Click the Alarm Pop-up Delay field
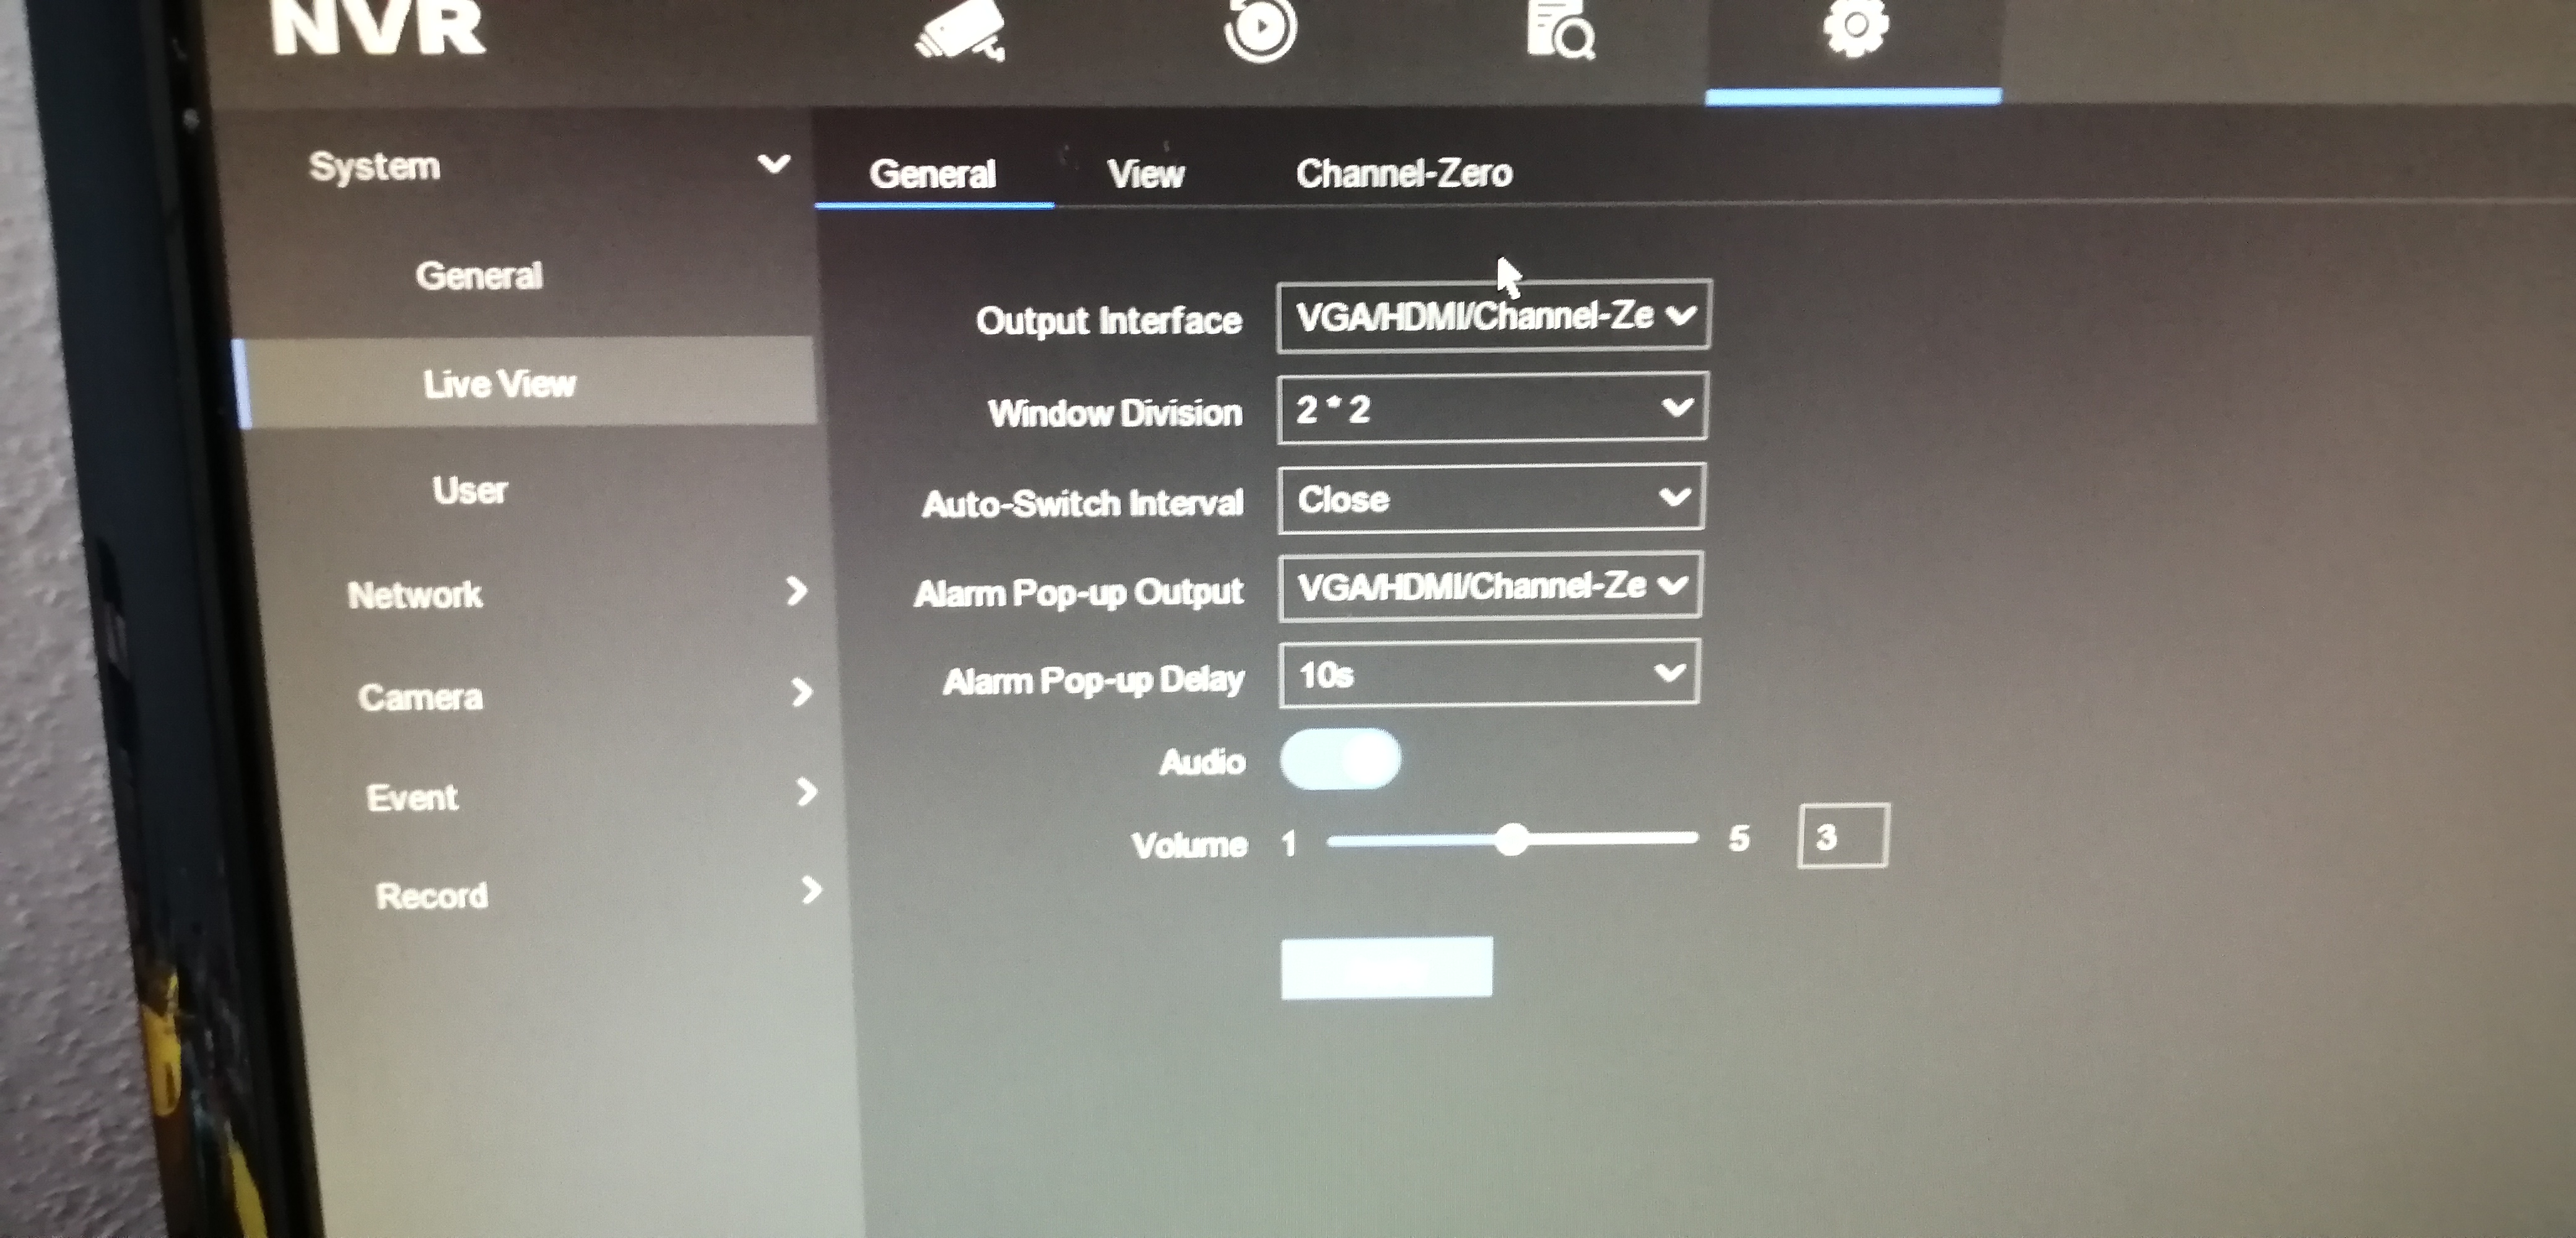2576x1238 pixels. point(1490,675)
